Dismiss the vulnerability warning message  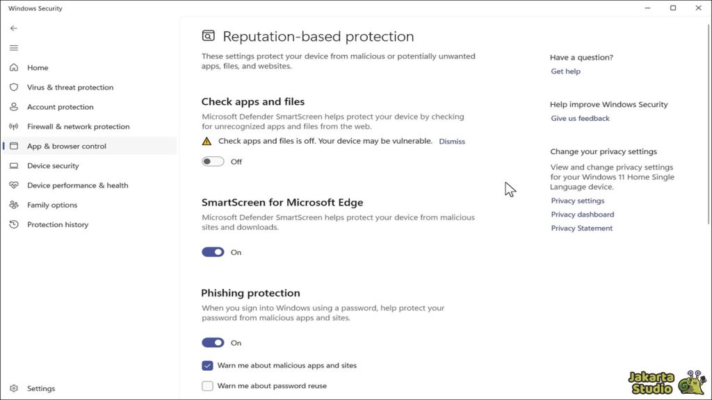pyautogui.click(x=452, y=141)
